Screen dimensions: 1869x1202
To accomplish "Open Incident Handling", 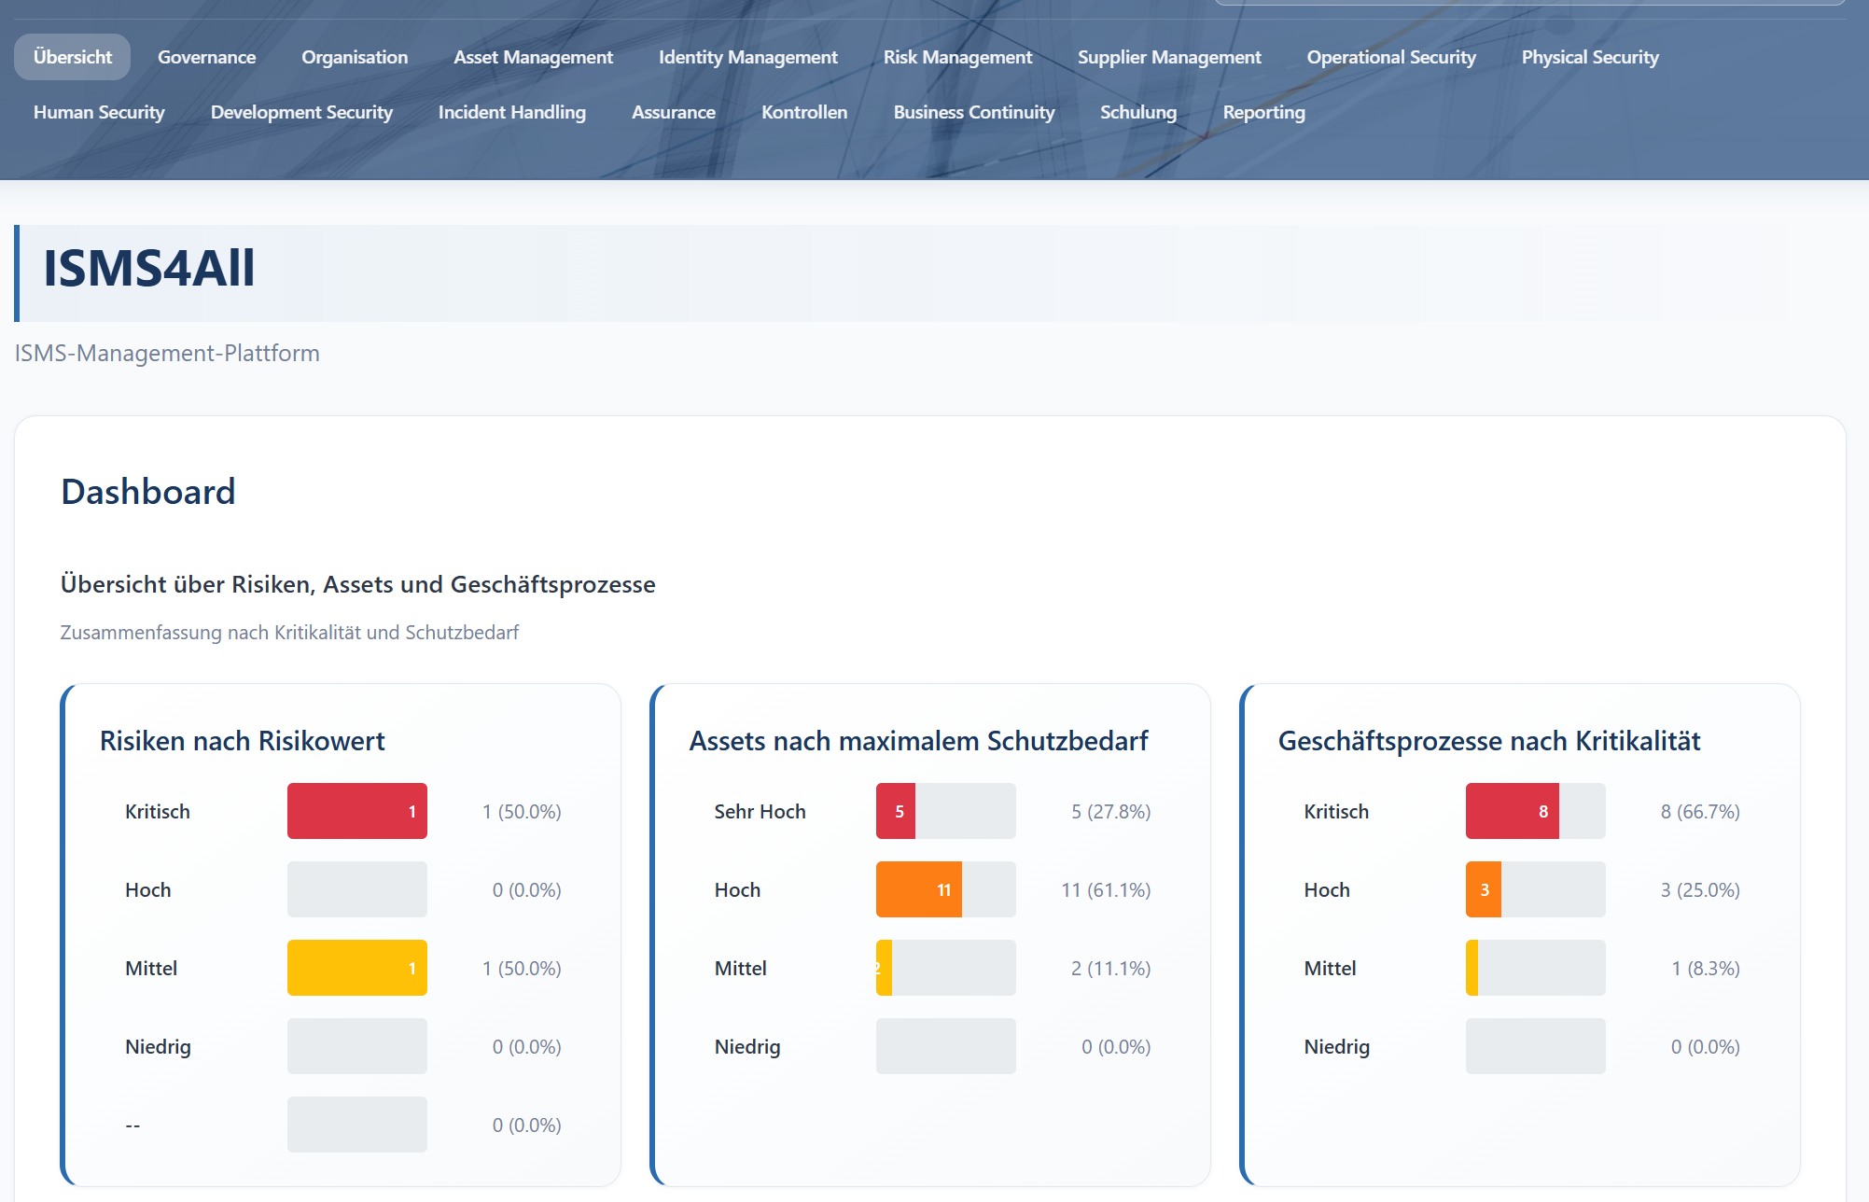I will click(511, 112).
